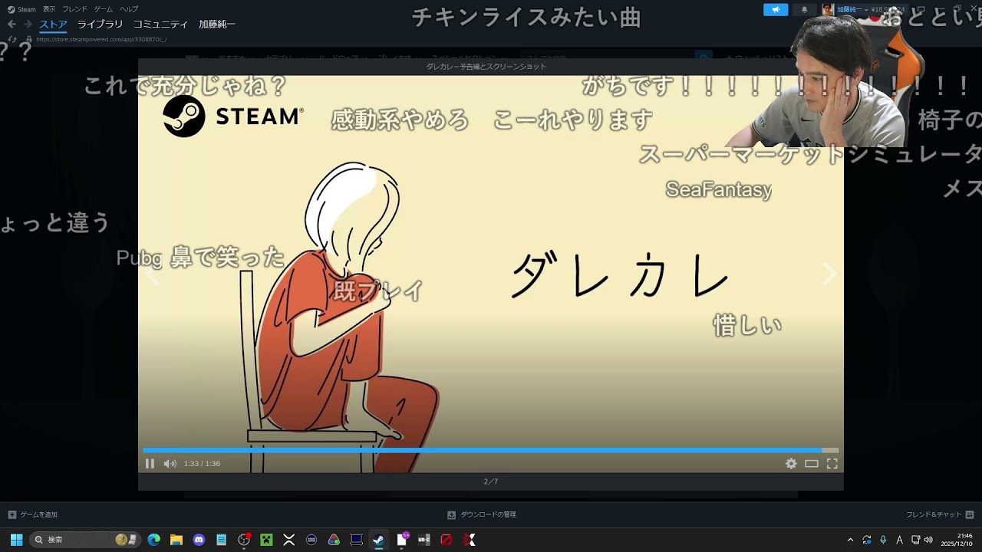Click ゲームを追加 button
982x552 pixels.
coord(33,514)
